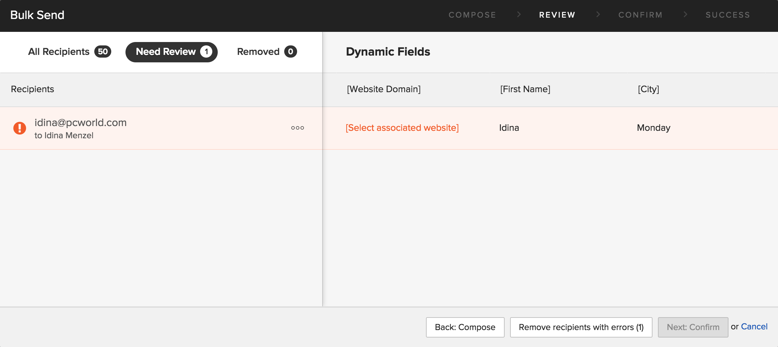The width and height of the screenshot is (778, 347).
Task: Click the 1 count badge on Need Review
Action: [x=206, y=52]
